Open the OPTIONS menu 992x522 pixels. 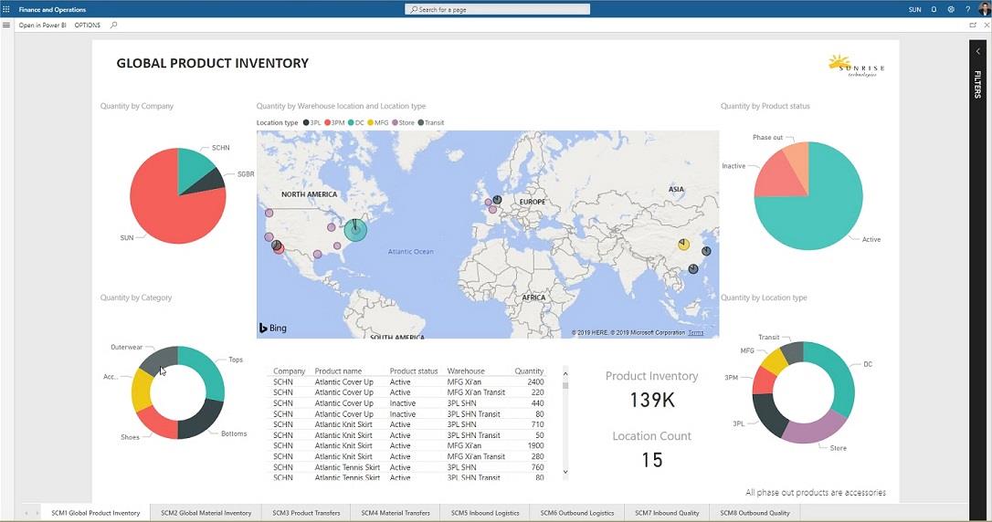coord(88,26)
